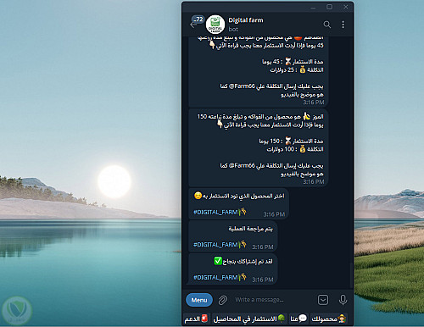The width and height of the screenshot is (424, 327).
Task: Start voice recording with microphone icon
Action: [343, 300]
